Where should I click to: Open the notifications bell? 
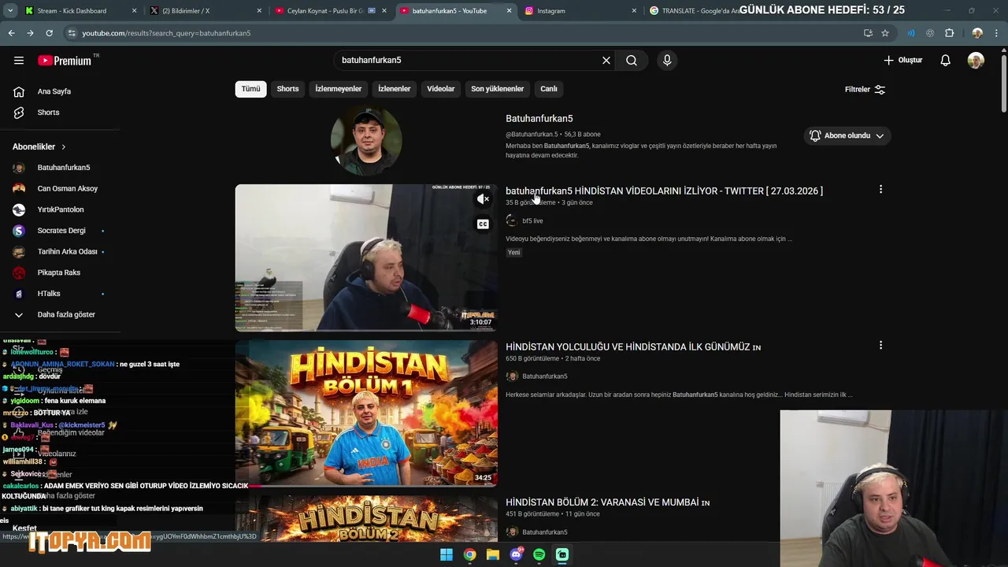(x=946, y=60)
